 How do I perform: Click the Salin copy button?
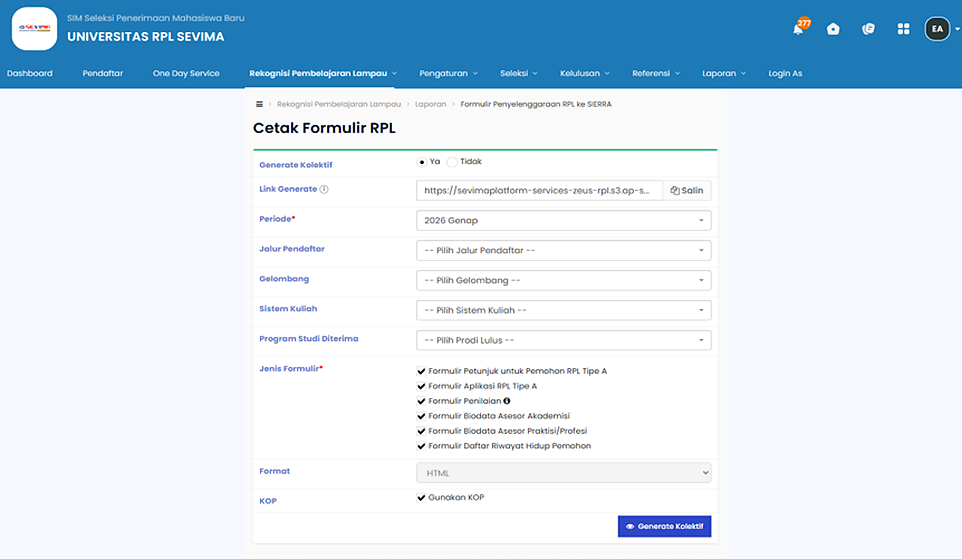pos(687,190)
